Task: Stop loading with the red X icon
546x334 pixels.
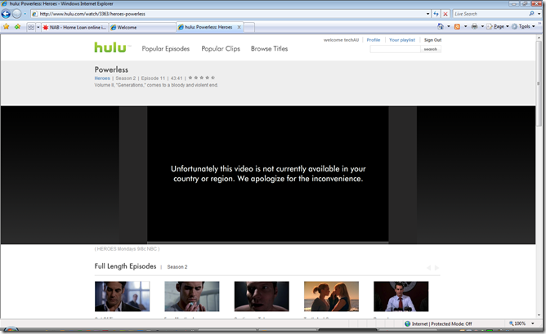Action: [445, 14]
